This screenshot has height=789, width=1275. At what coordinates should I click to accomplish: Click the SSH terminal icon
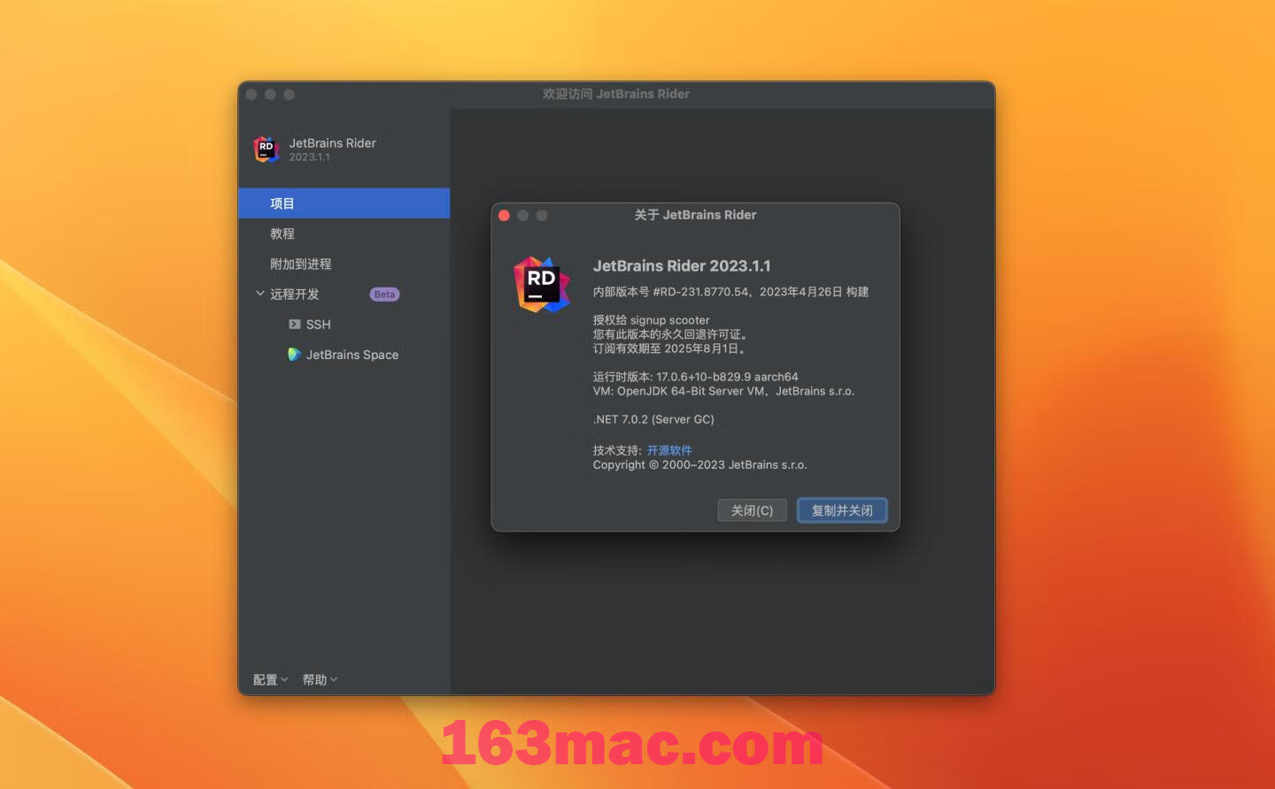point(295,325)
